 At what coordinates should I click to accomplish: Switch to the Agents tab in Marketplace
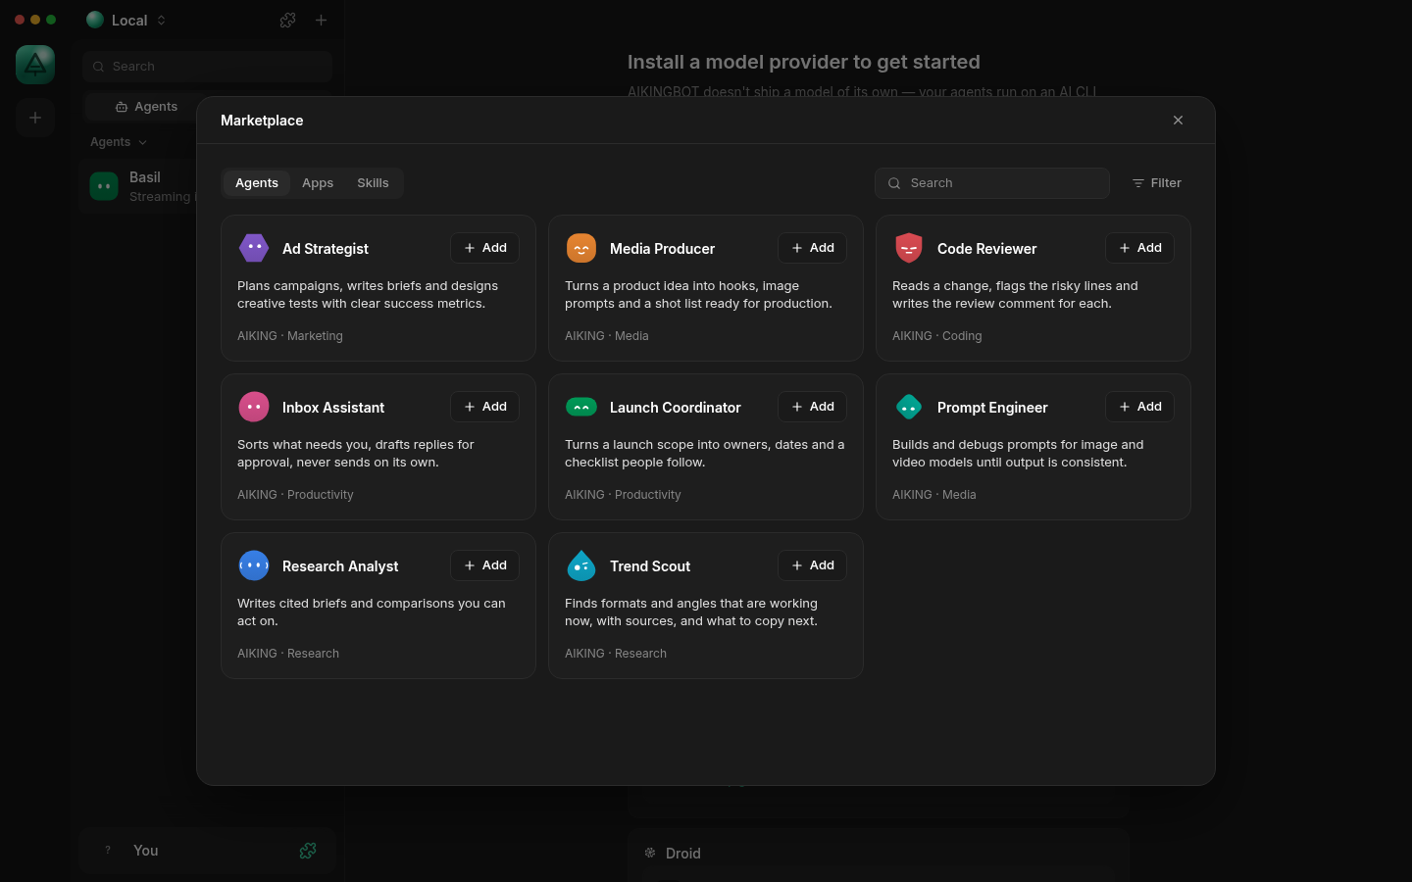pyautogui.click(x=257, y=183)
